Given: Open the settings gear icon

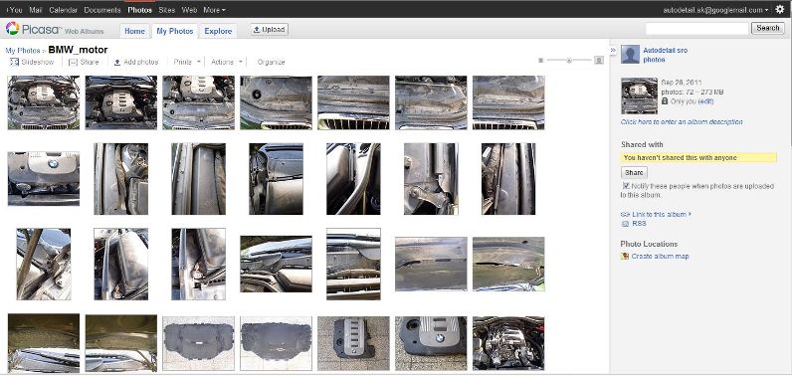Looking at the screenshot, I should tap(780, 9).
